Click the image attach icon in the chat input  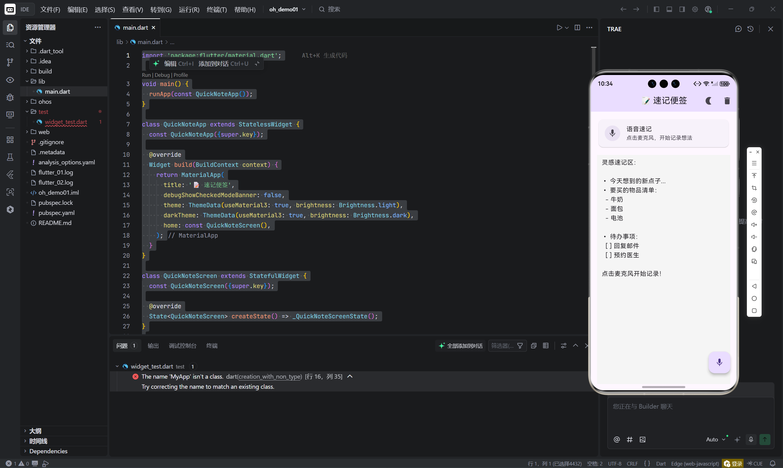(643, 439)
